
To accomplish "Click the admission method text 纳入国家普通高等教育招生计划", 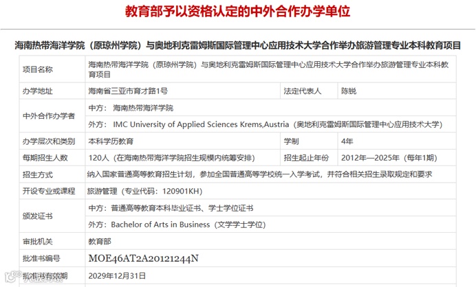I will click(x=260, y=174).
